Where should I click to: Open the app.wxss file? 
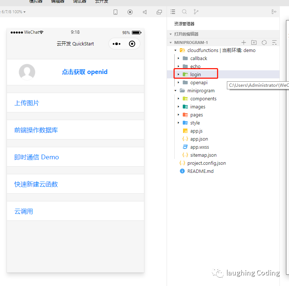tap(199, 147)
